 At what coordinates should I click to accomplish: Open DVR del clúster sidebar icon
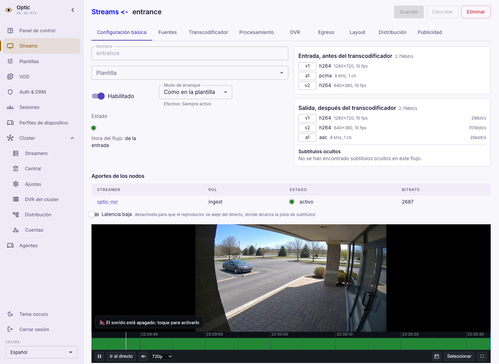[16, 199]
